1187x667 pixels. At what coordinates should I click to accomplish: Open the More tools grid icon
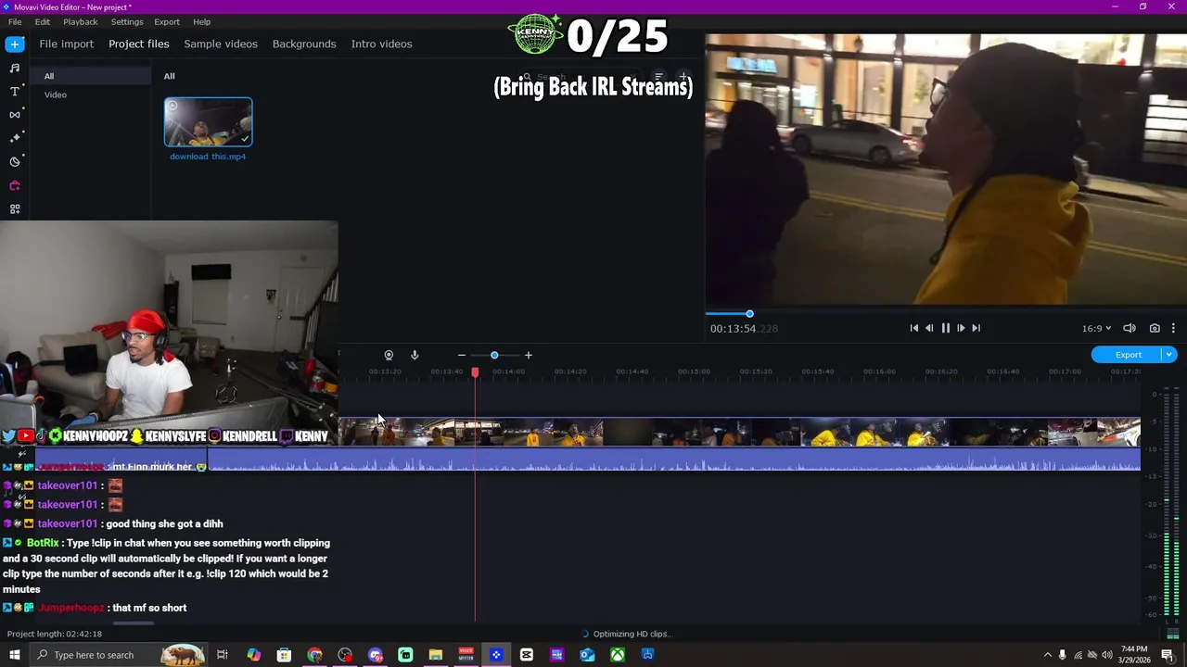(x=15, y=209)
